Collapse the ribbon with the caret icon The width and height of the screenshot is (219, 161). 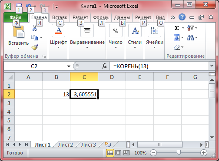(x=173, y=17)
